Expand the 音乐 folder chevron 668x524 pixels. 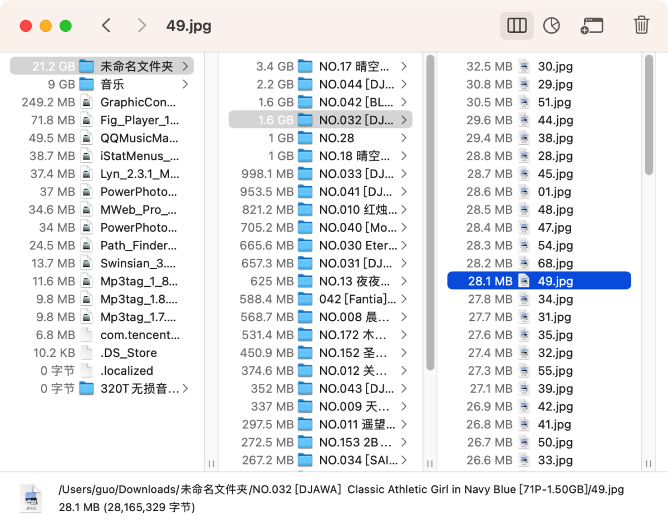pyautogui.click(x=185, y=84)
